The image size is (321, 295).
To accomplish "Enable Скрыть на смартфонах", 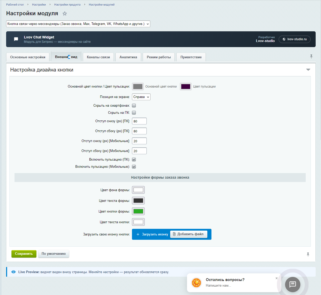I will (x=134, y=105).
